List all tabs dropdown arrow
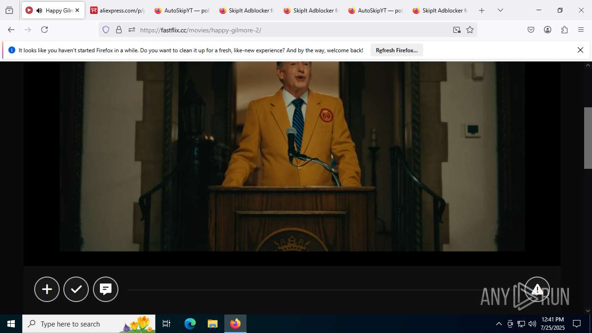This screenshot has width=592, height=333. pyautogui.click(x=500, y=10)
